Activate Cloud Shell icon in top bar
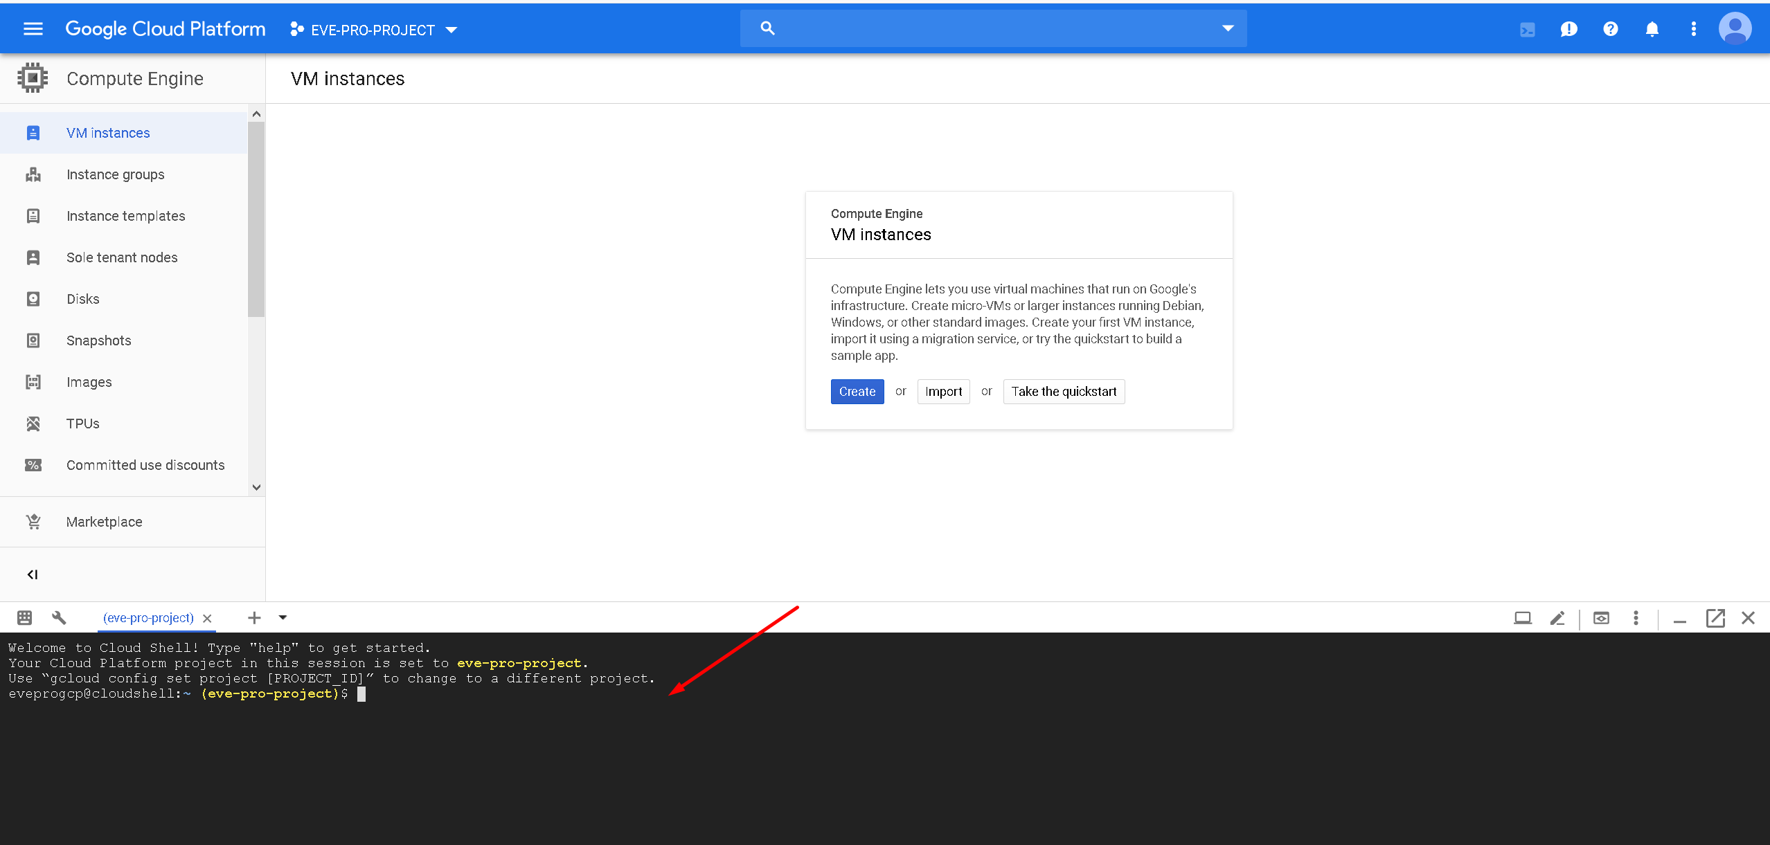 coord(1527,29)
